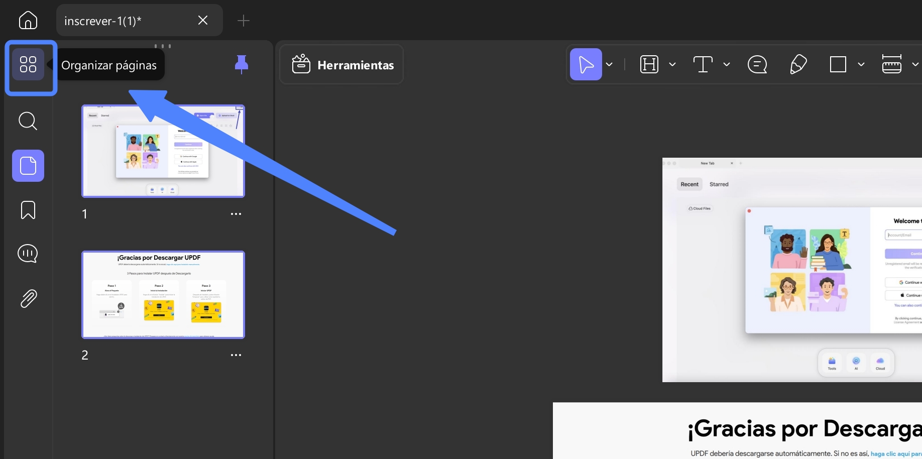Select the Text insertion tool
This screenshot has height=459, width=922.
point(703,64)
